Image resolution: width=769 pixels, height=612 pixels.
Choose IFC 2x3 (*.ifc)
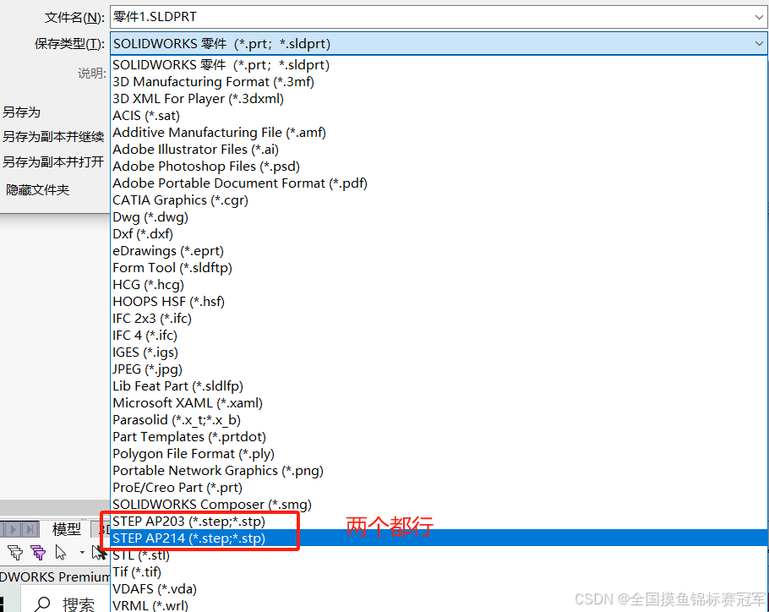click(439, 319)
